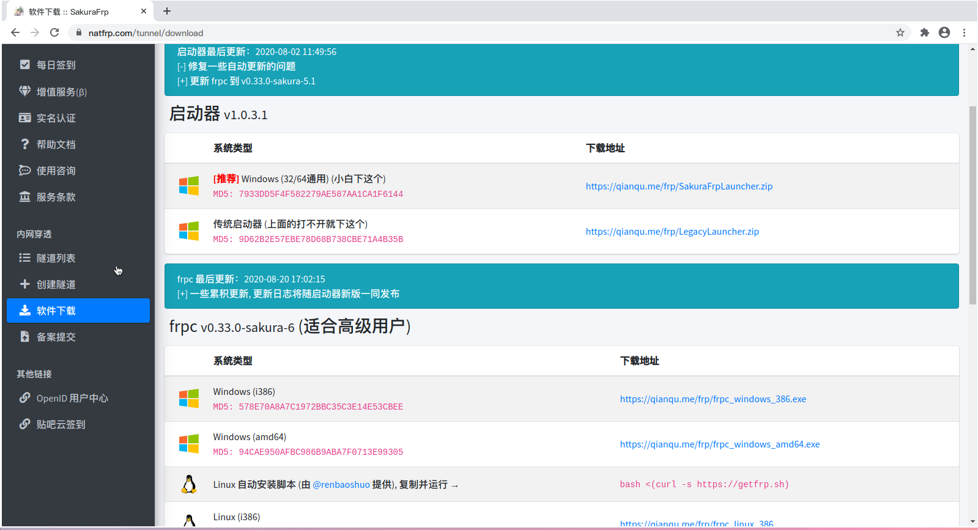Click the OpenID 用户中心 sidebar label
978x530 pixels.
(x=72, y=398)
